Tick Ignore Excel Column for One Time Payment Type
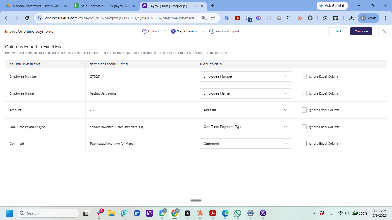Screen dimensions: 392x220 (x=304, y=127)
